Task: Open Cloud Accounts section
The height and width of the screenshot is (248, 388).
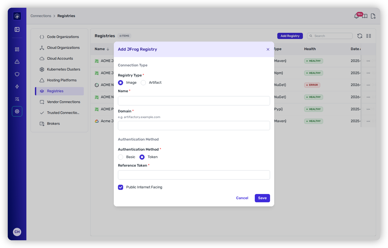Action: tap(59, 58)
